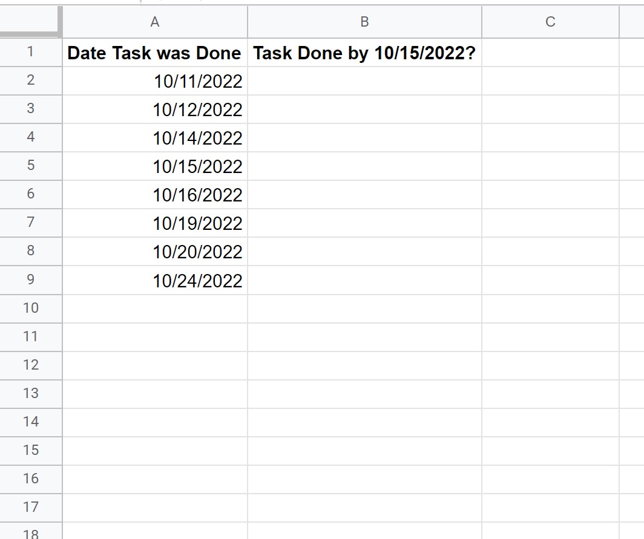Click empty cell C1

coord(550,53)
